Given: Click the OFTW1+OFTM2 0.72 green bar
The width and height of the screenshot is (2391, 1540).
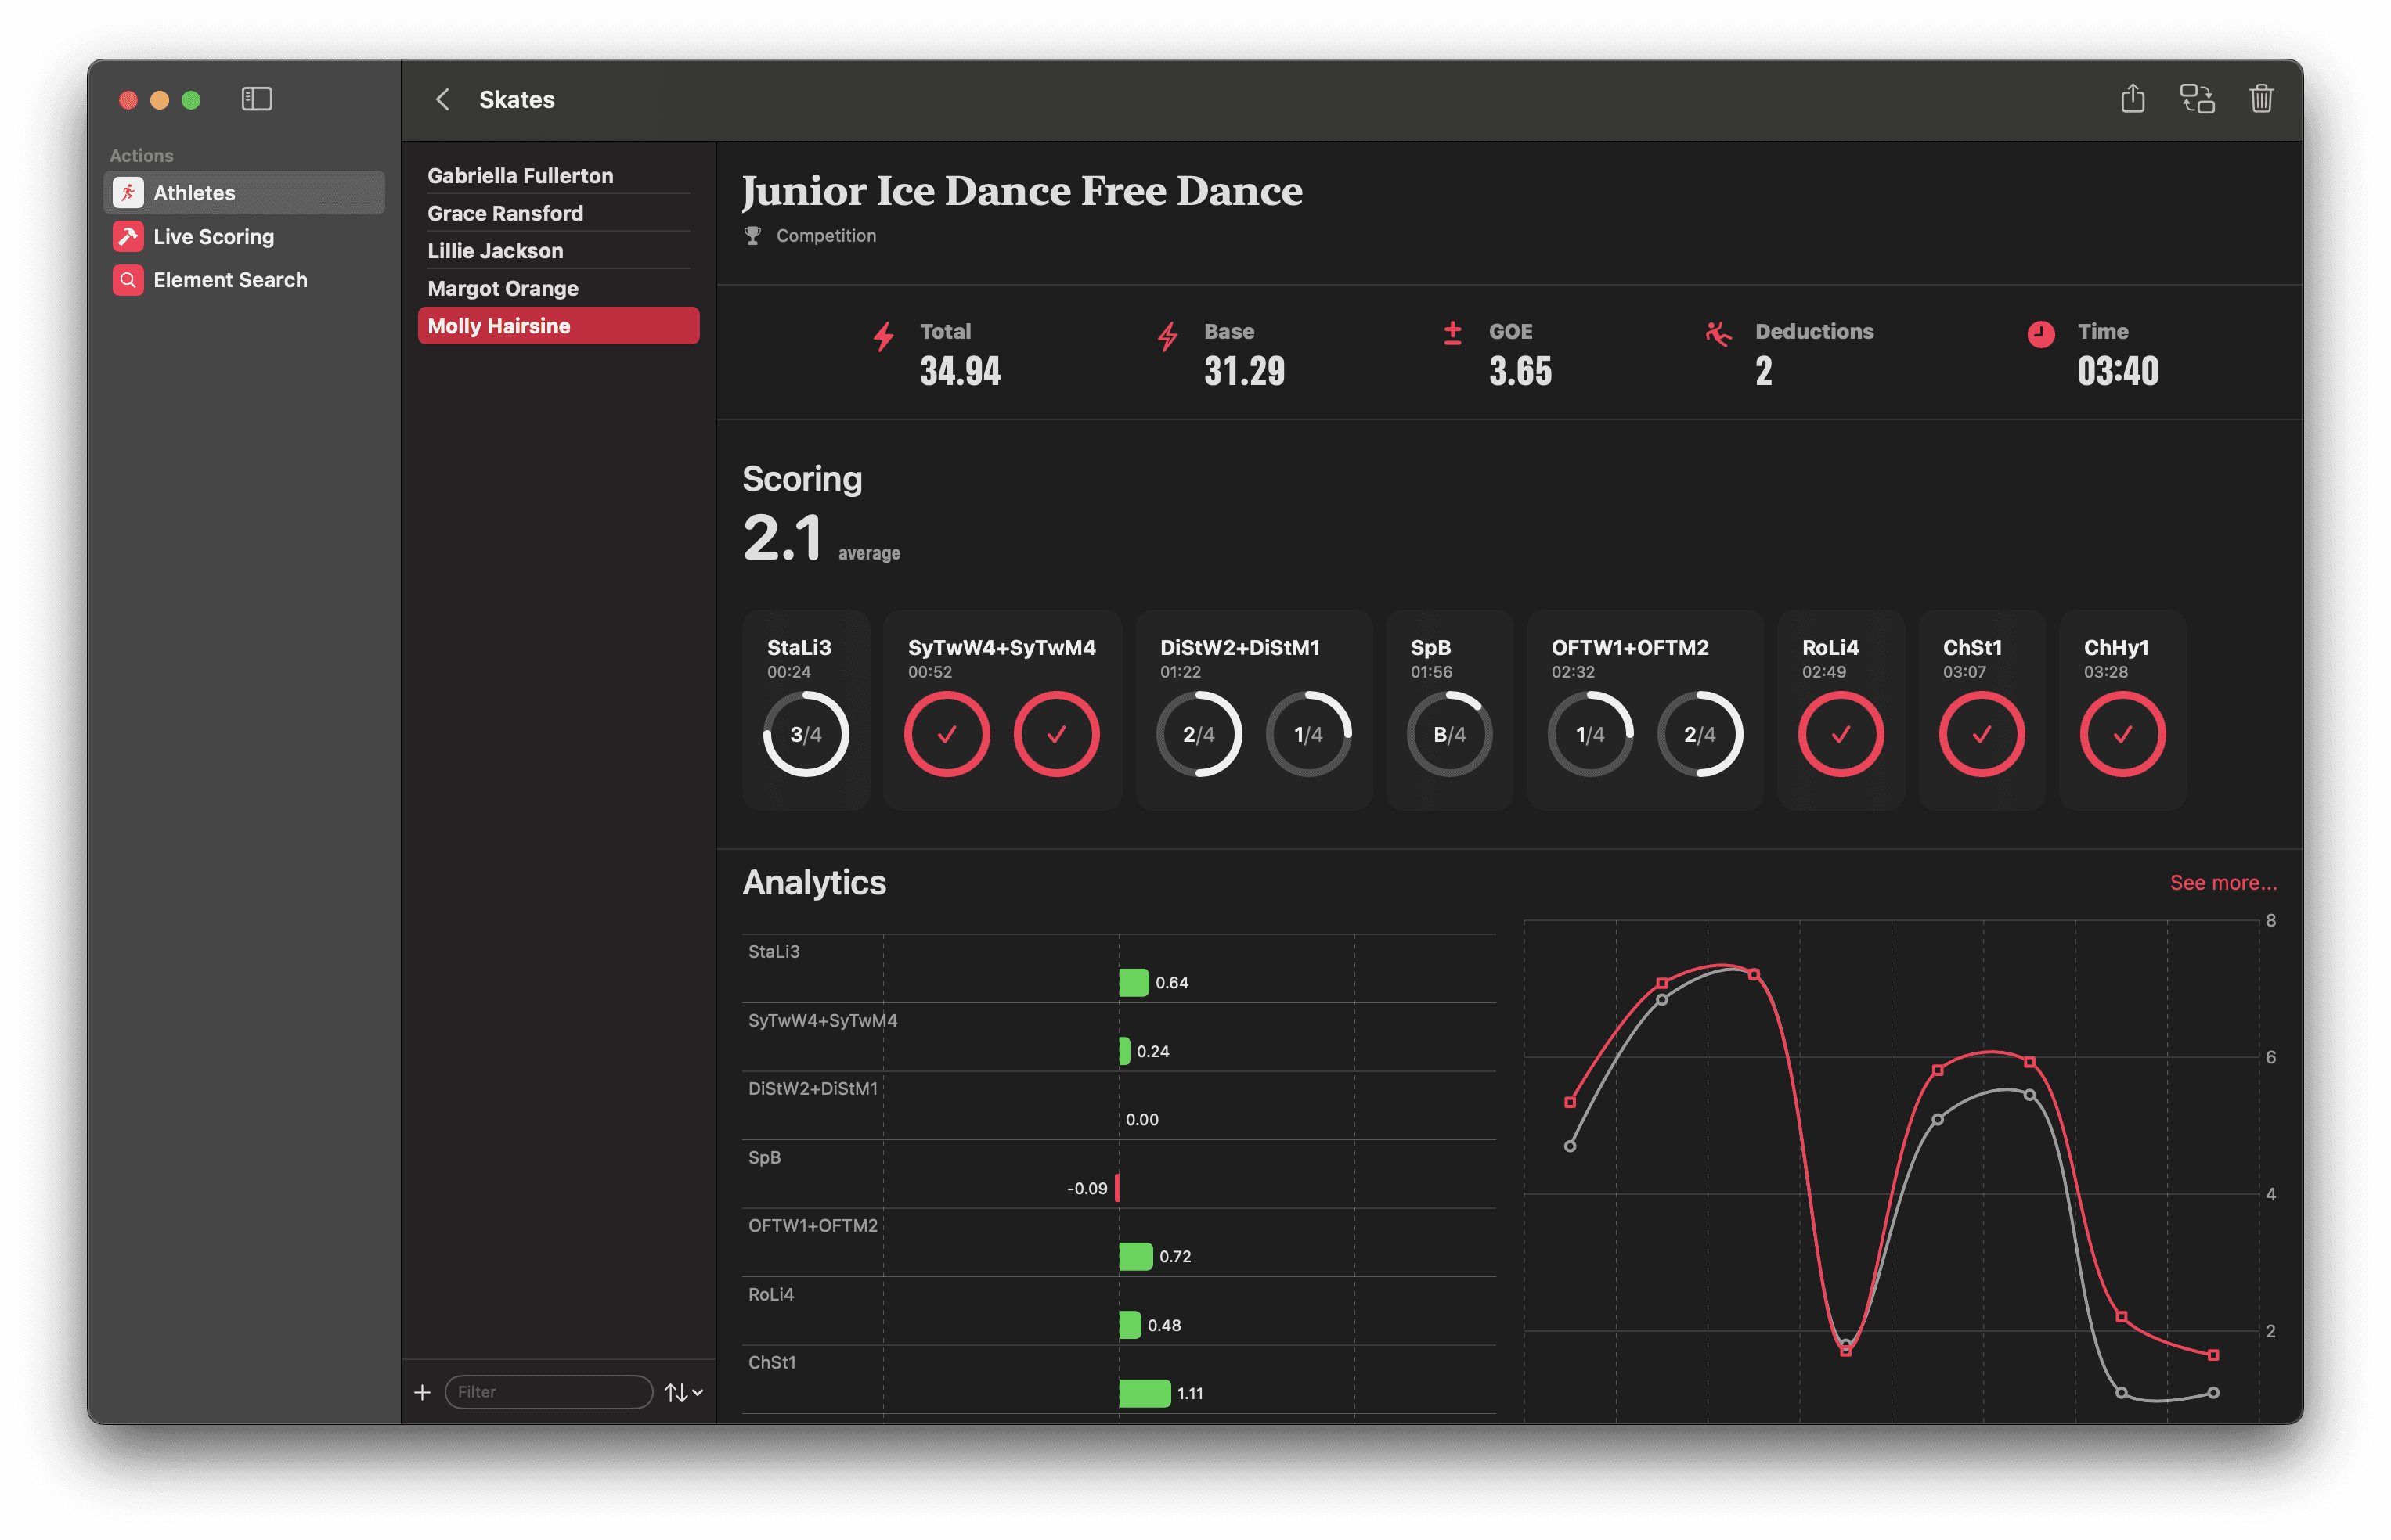Looking at the screenshot, I should [x=1135, y=1257].
